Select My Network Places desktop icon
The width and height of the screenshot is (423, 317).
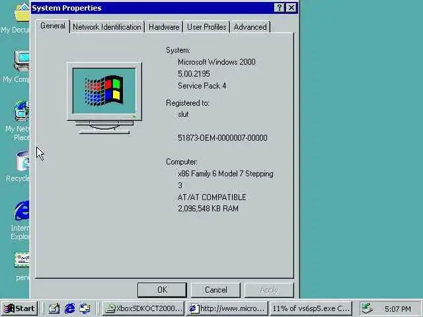[17, 121]
